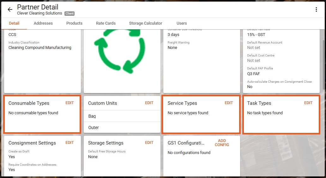Viewport: 326px width, 178px height.
Task: Switch to the Detail tab
Action: (x=14, y=23)
